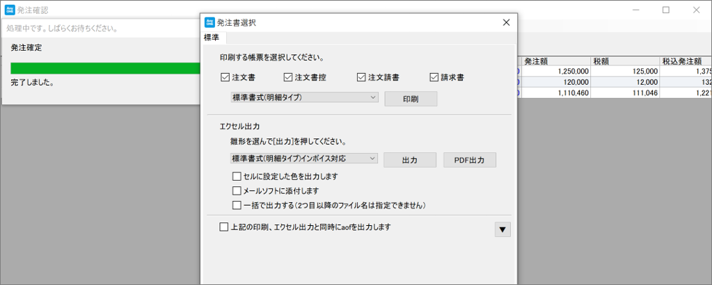712x285 pixels.
Task: Uncheck the 注文書 checkbox
Action: tap(225, 77)
